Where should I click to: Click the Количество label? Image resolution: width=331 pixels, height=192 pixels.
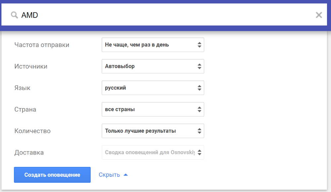click(x=32, y=131)
